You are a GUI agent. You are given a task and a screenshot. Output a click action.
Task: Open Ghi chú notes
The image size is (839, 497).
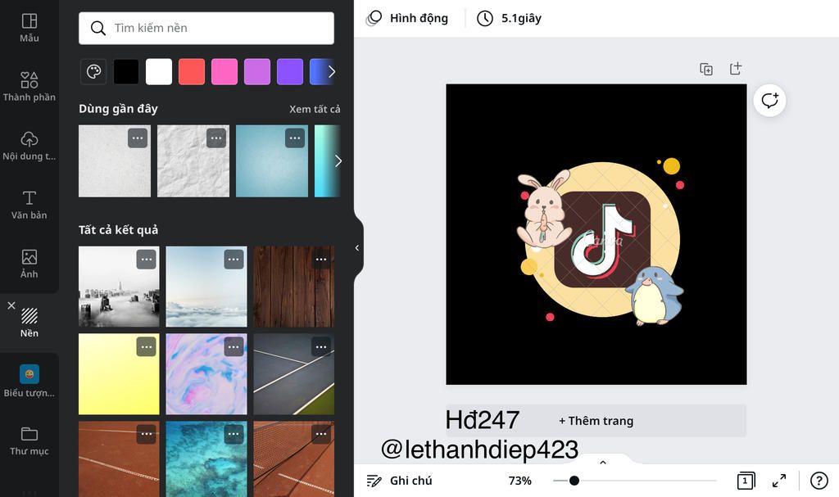coord(399,481)
